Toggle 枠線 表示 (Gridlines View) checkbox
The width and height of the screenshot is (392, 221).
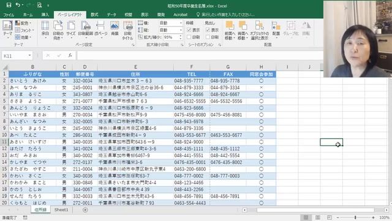click(189, 30)
